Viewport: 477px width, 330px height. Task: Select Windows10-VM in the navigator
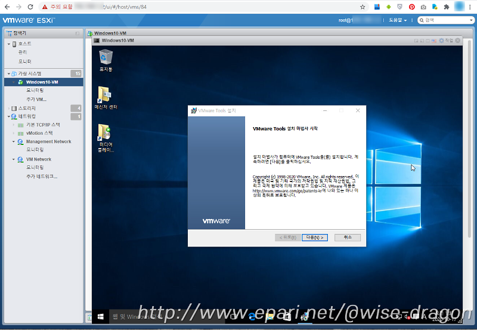point(44,82)
